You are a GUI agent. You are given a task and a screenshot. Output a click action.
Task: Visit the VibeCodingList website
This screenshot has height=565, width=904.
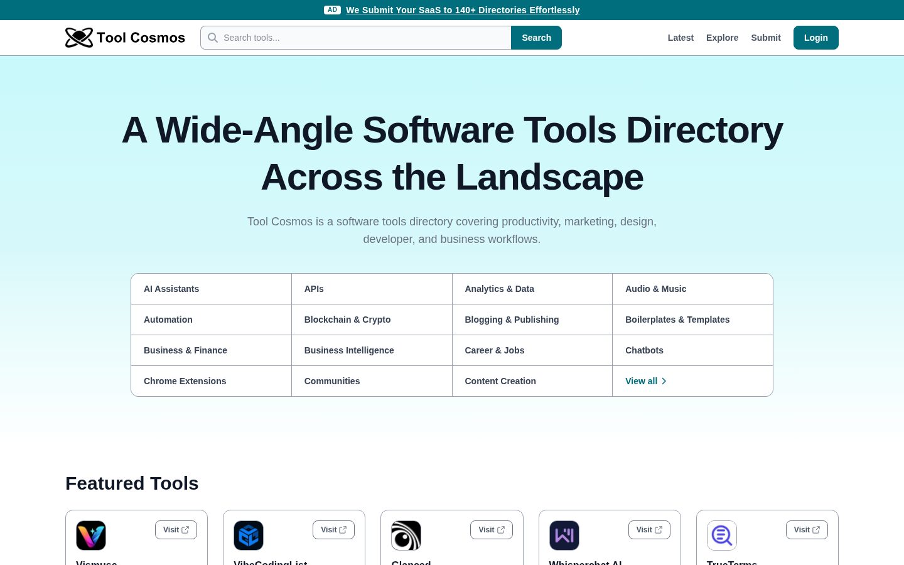pos(333,530)
